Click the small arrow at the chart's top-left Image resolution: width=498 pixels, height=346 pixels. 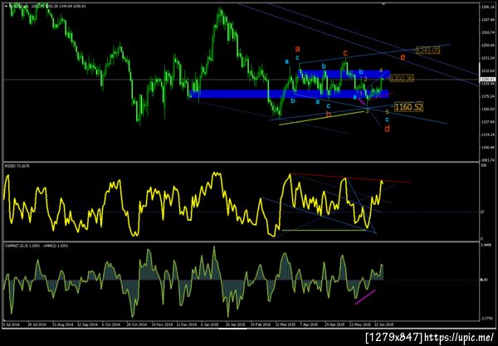pos(7,6)
